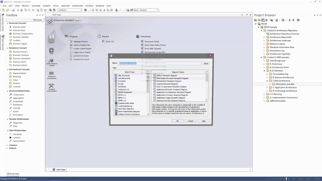Screen dimensions: 322x181
Task: Click the Auto button beside Name field
Action: pyautogui.click(x=206, y=63)
